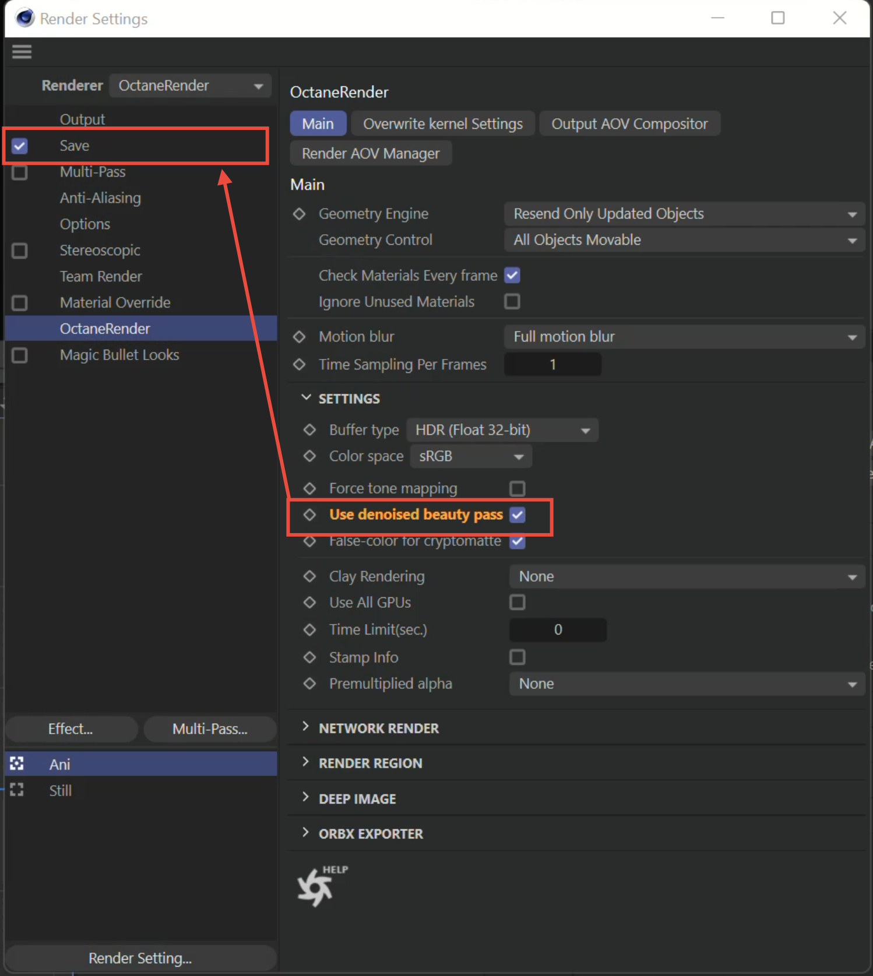The height and width of the screenshot is (976, 873).
Task: Open the Render AOV Manager tab
Action: pyautogui.click(x=371, y=154)
